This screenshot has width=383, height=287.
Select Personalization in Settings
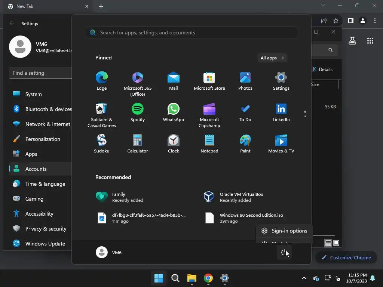pyautogui.click(x=40, y=139)
